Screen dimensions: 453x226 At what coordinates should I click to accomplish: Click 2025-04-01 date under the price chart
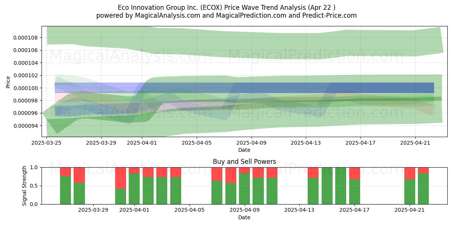click(142, 143)
